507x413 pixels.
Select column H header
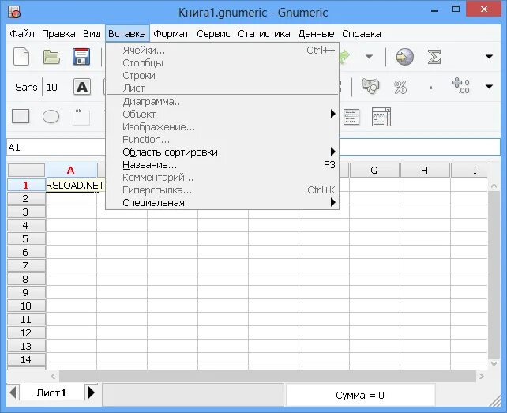(425, 170)
